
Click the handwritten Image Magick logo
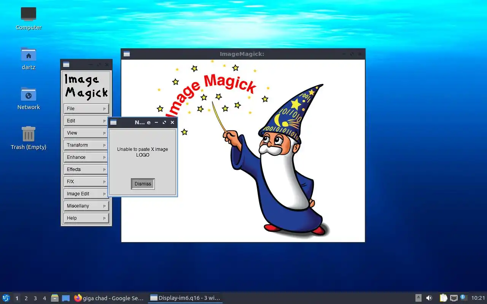pos(86,87)
